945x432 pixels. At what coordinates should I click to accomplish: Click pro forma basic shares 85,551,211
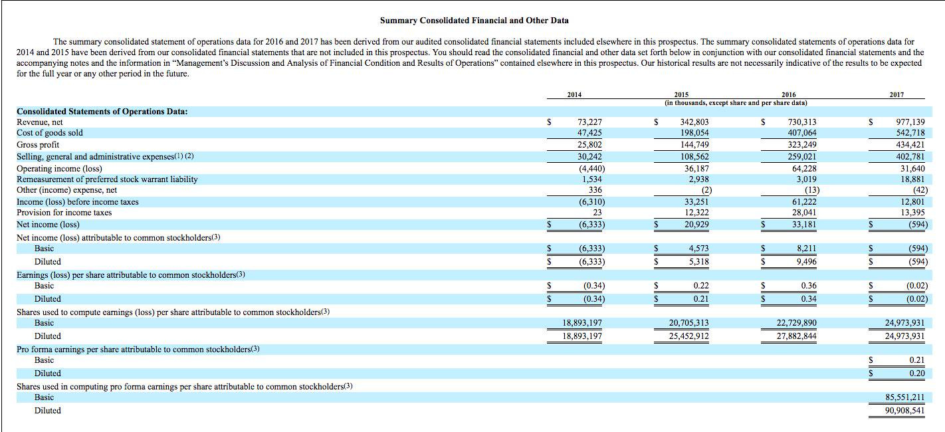(x=904, y=397)
